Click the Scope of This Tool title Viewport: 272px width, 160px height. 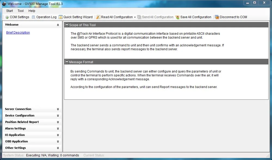point(82,25)
